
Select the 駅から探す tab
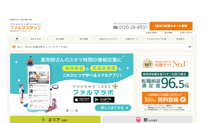tap(147, 119)
